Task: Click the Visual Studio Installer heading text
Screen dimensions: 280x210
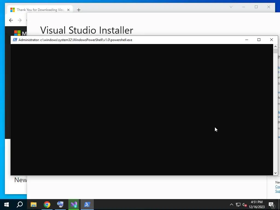Action: (x=87, y=30)
